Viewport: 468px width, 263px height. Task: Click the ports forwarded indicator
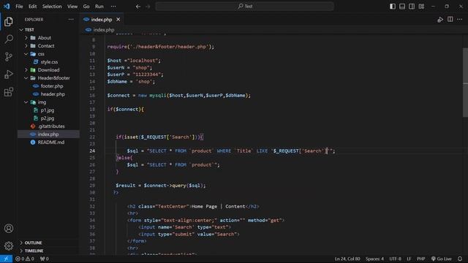[44, 259]
